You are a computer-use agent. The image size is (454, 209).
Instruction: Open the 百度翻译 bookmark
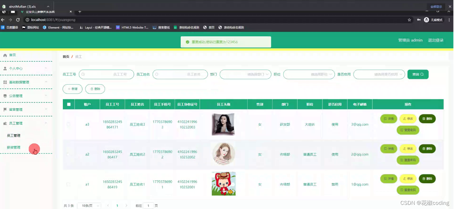pyautogui.click(x=9, y=28)
